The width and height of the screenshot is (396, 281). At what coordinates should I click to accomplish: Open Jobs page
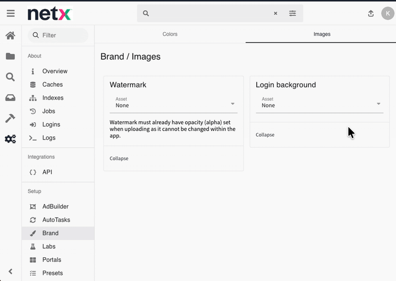click(58, 111)
